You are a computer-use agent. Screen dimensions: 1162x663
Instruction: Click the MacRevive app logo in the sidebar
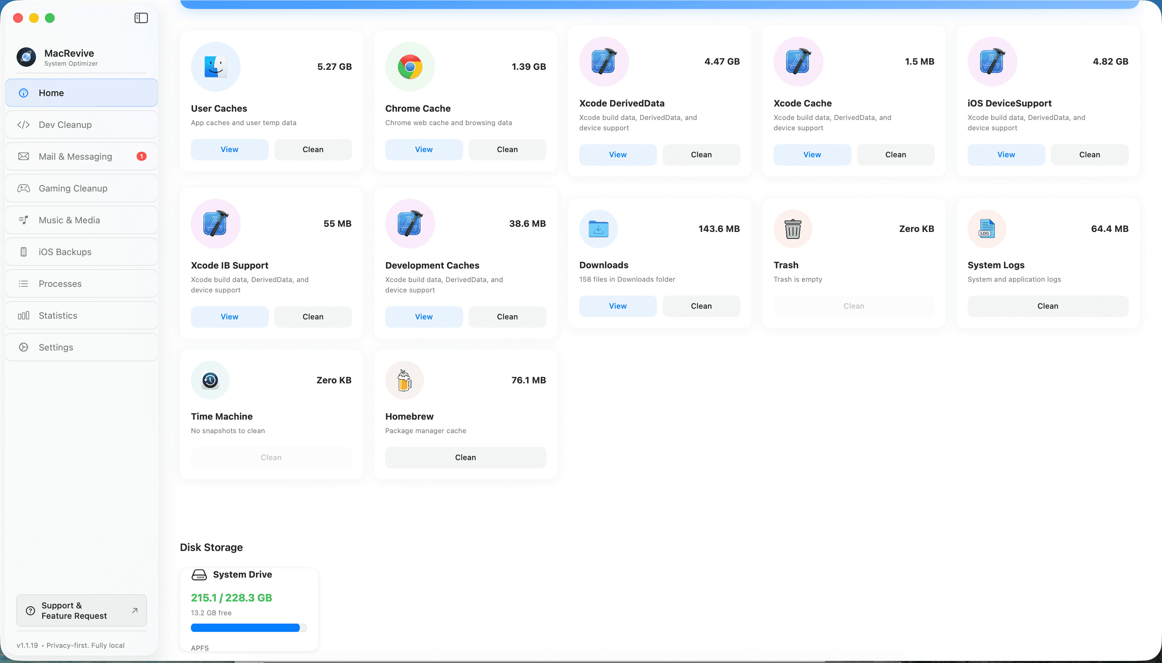point(26,57)
